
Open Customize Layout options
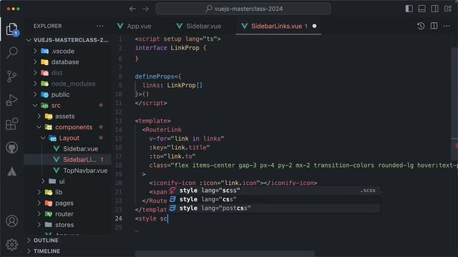448,9
